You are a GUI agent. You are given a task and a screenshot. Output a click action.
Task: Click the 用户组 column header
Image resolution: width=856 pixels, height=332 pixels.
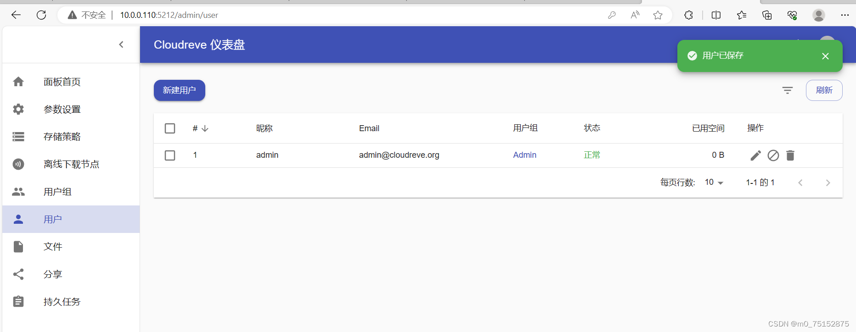(x=525, y=128)
